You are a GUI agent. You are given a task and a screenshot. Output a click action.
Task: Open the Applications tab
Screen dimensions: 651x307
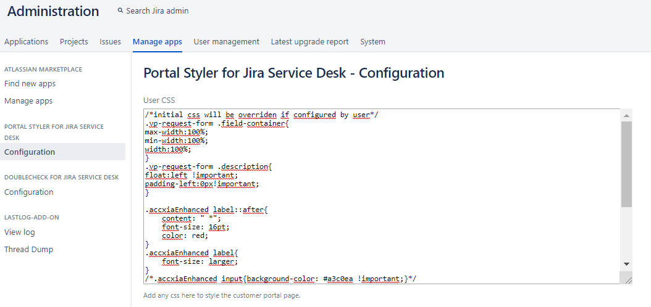tap(26, 41)
